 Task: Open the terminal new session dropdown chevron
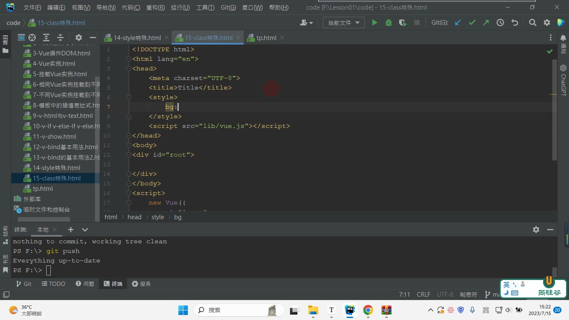pyautogui.click(x=85, y=230)
